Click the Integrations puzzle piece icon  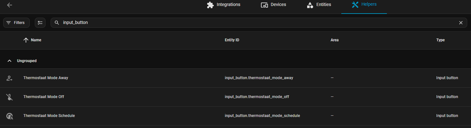[210, 5]
